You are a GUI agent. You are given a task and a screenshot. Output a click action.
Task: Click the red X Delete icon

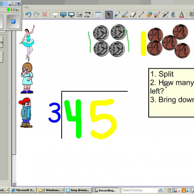click(x=45, y=14)
